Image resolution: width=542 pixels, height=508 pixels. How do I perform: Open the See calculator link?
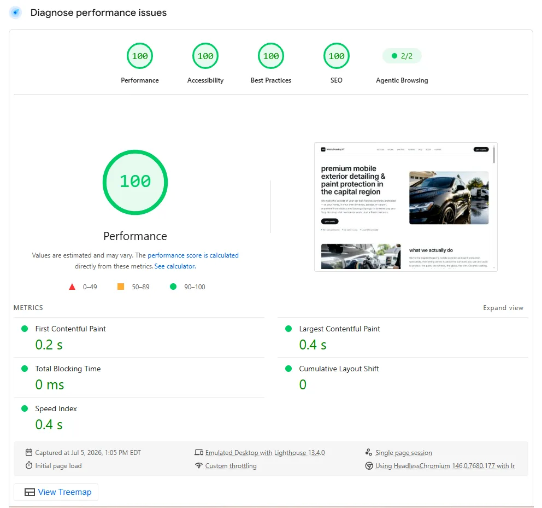175,266
